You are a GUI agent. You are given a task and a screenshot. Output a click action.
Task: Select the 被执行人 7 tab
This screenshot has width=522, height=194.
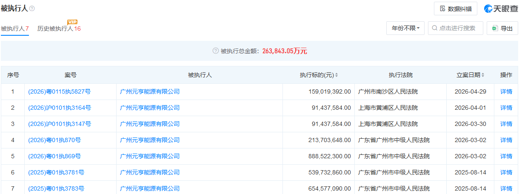[15, 29]
